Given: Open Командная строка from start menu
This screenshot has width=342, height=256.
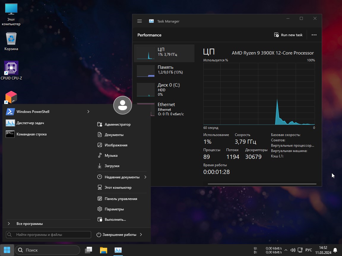Looking at the screenshot, I should click(48, 134).
